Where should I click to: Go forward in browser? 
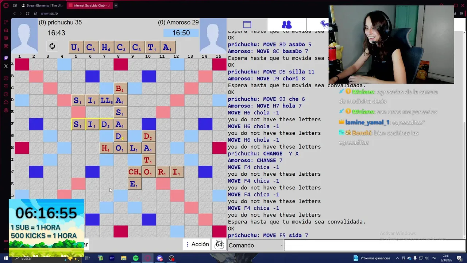pos(21,14)
